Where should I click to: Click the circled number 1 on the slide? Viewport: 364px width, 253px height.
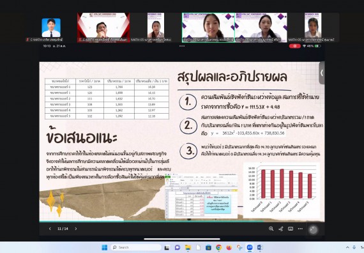click(x=188, y=102)
